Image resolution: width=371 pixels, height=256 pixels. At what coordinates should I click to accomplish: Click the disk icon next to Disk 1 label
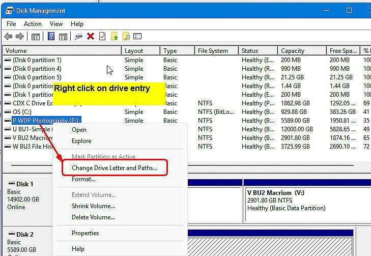12,183
